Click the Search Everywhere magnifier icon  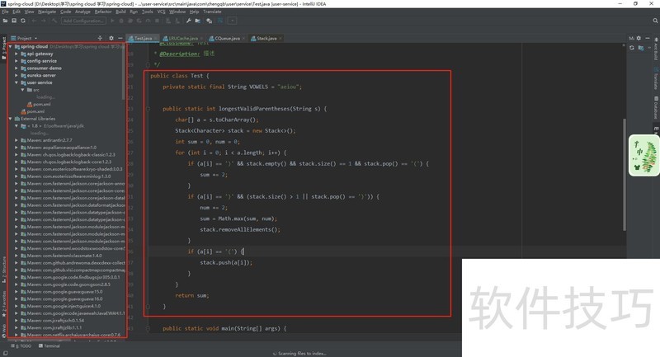click(655, 21)
